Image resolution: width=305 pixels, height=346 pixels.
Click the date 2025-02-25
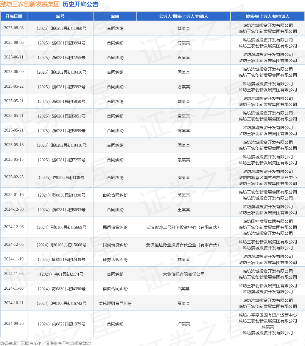[x=14, y=177]
